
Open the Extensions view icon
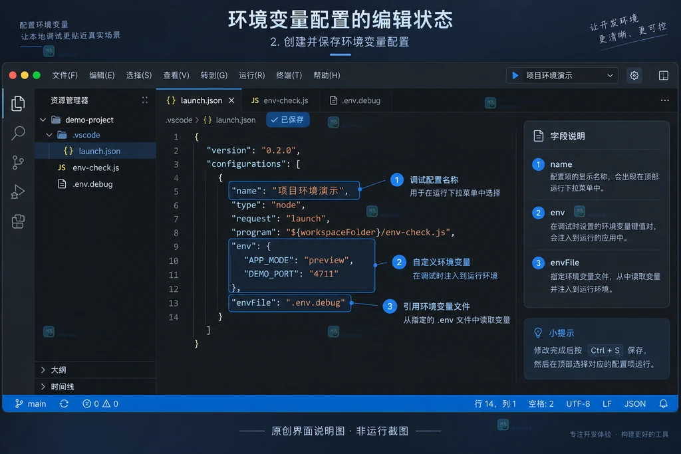18,221
